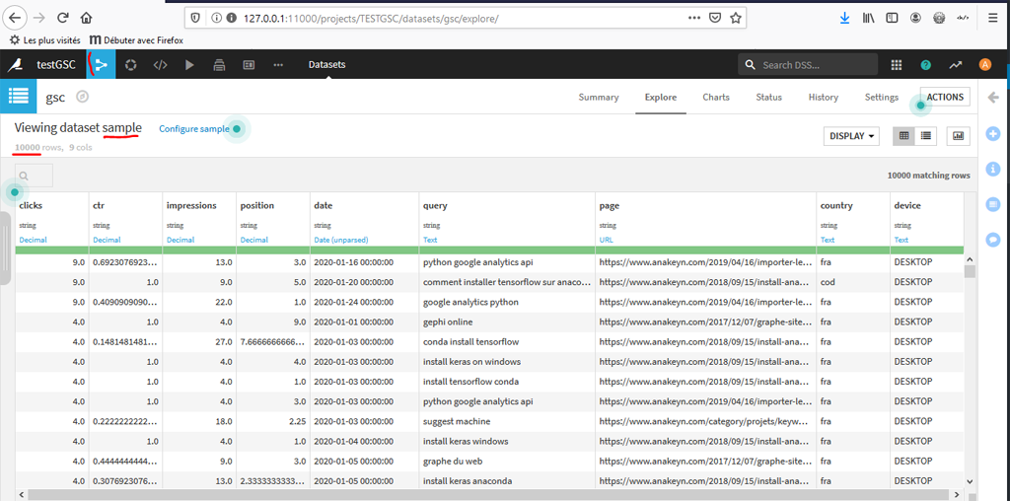Open the code notebooks icon

(x=160, y=64)
